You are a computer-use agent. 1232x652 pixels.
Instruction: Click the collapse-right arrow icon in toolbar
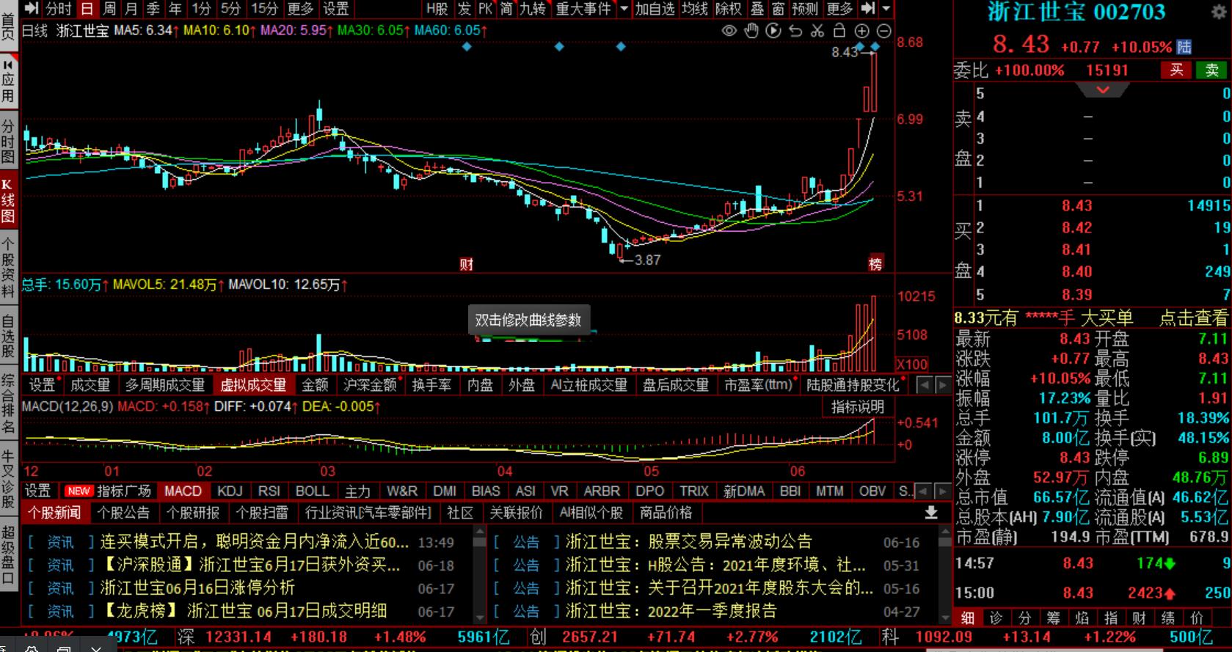[x=868, y=9]
